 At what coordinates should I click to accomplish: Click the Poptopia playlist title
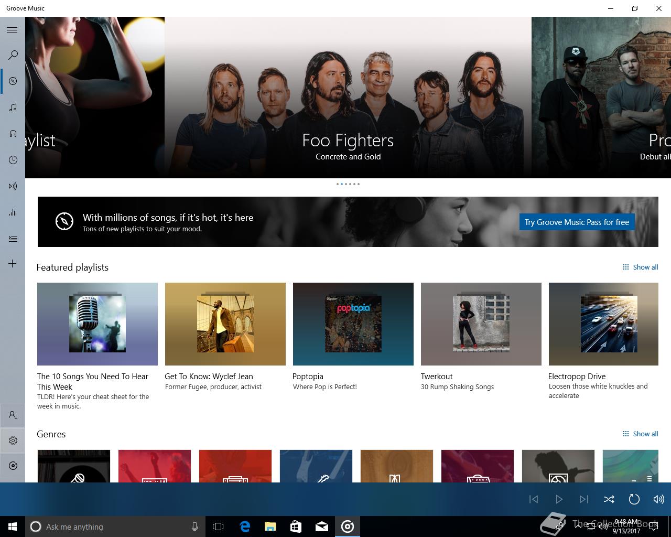pyautogui.click(x=308, y=377)
